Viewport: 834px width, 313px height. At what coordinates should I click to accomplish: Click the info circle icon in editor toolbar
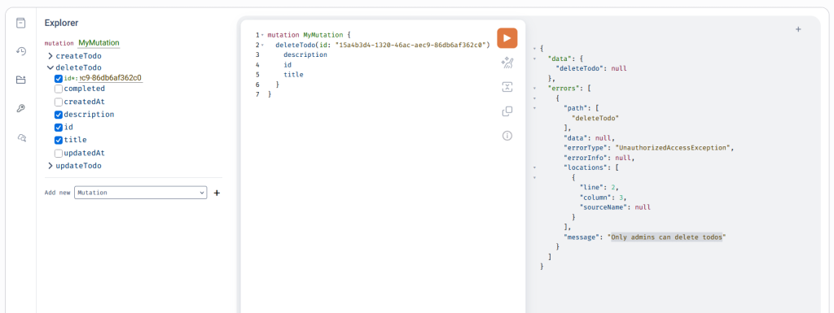tap(507, 136)
